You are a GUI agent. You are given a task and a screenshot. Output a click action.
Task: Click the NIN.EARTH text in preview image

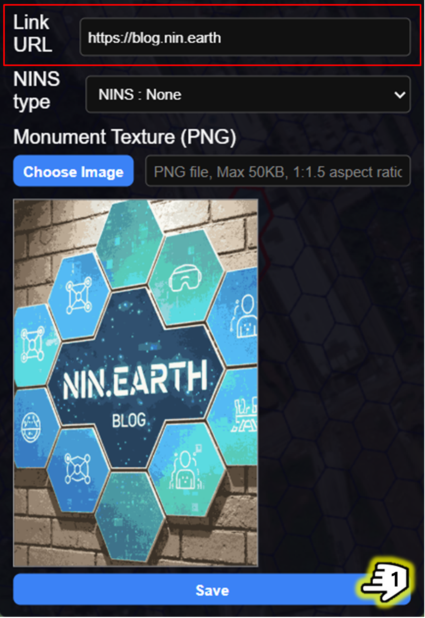[x=135, y=379]
